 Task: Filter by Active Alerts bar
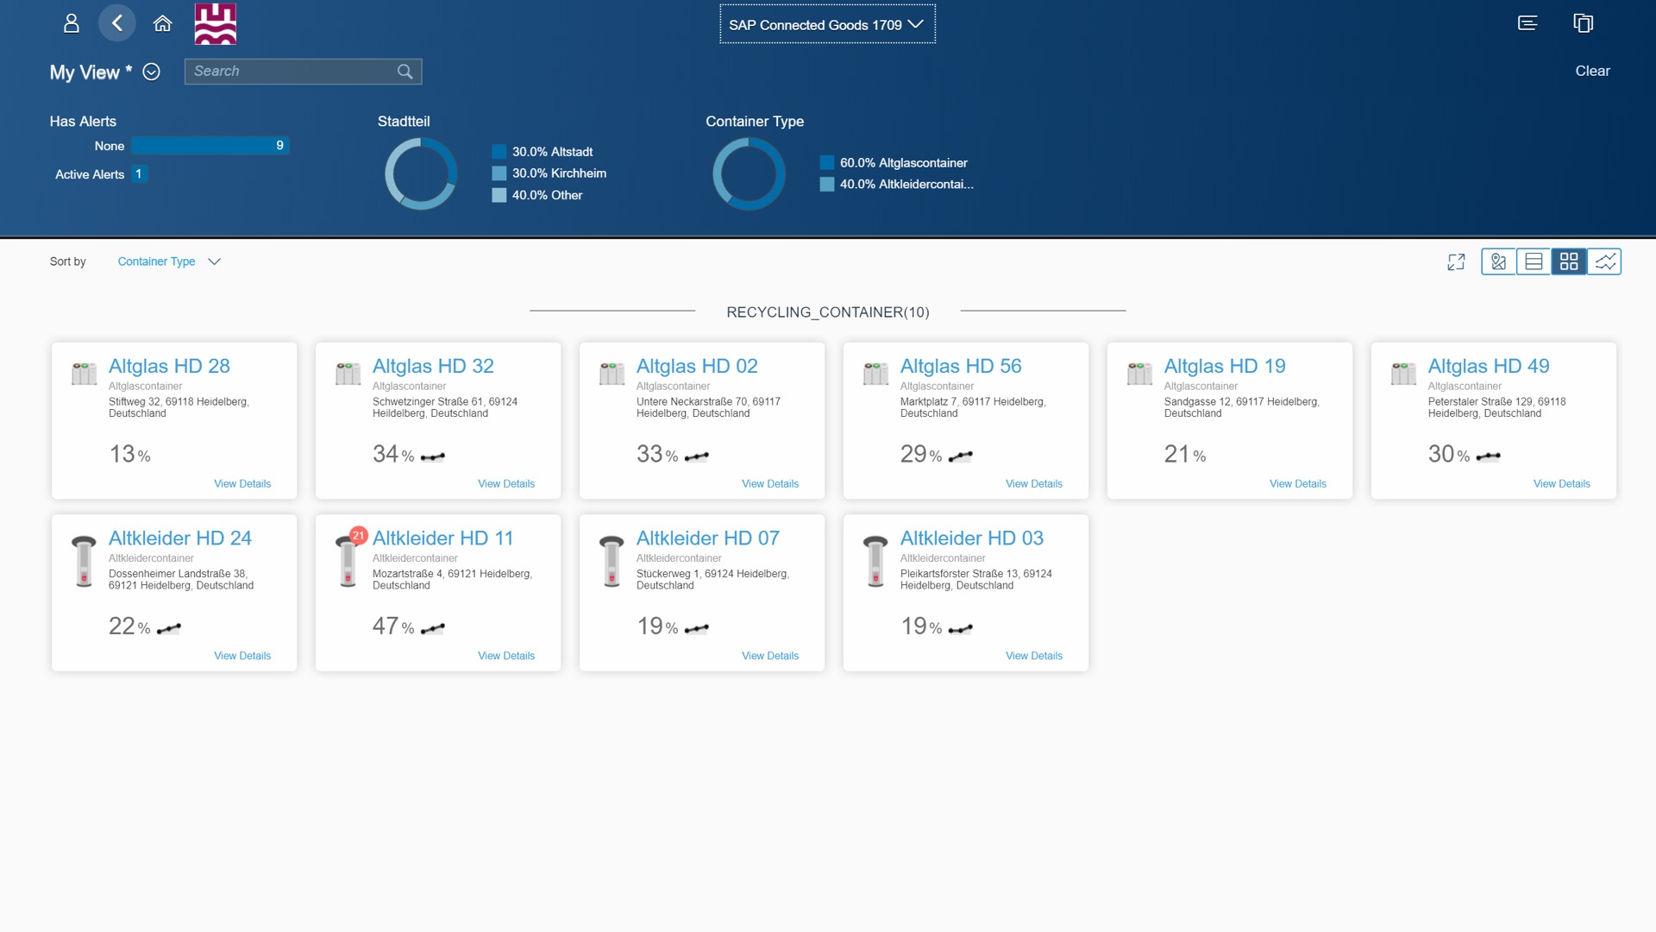click(139, 174)
